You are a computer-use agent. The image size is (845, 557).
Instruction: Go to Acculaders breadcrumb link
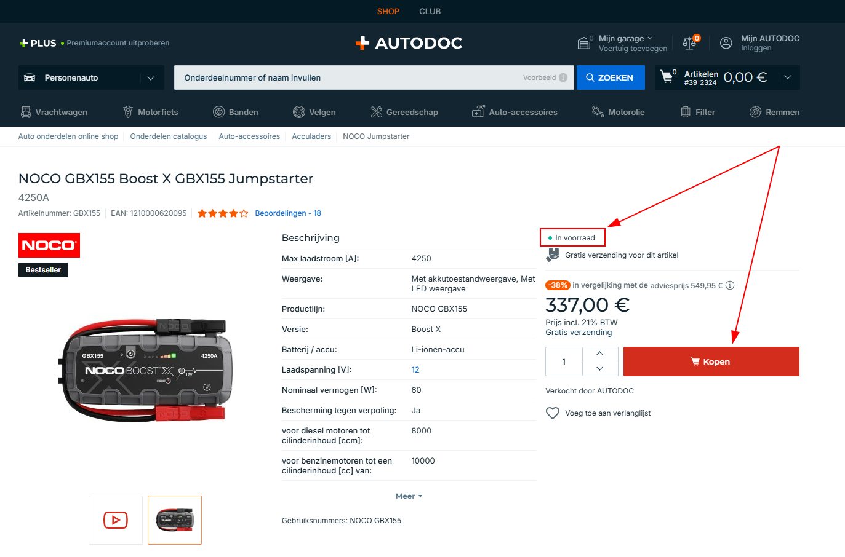point(311,136)
